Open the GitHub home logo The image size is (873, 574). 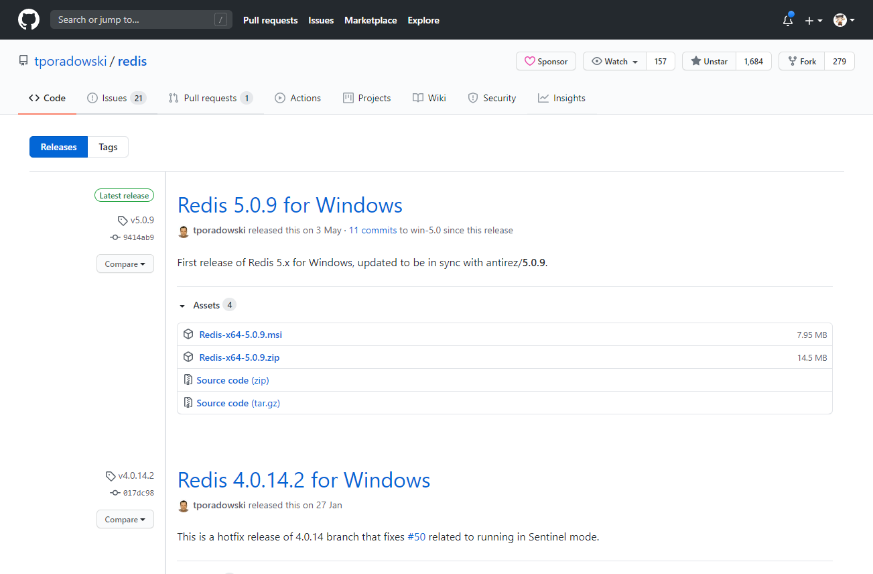click(29, 20)
